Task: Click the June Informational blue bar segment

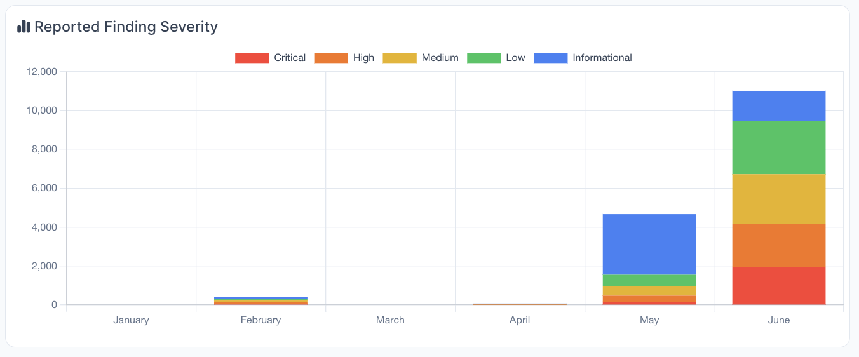Action: tap(778, 105)
